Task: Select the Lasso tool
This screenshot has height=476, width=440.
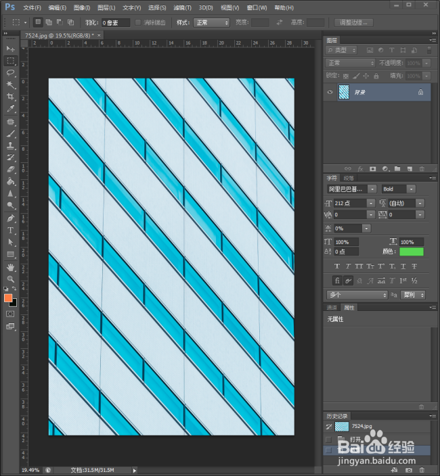Action: pyautogui.click(x=10, y=72)
